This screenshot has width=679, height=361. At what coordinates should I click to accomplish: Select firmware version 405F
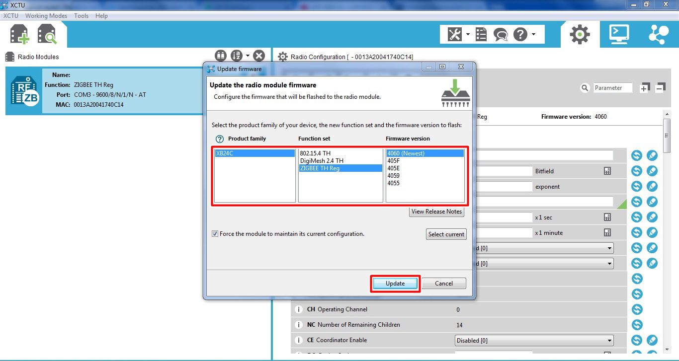(425, 161)
